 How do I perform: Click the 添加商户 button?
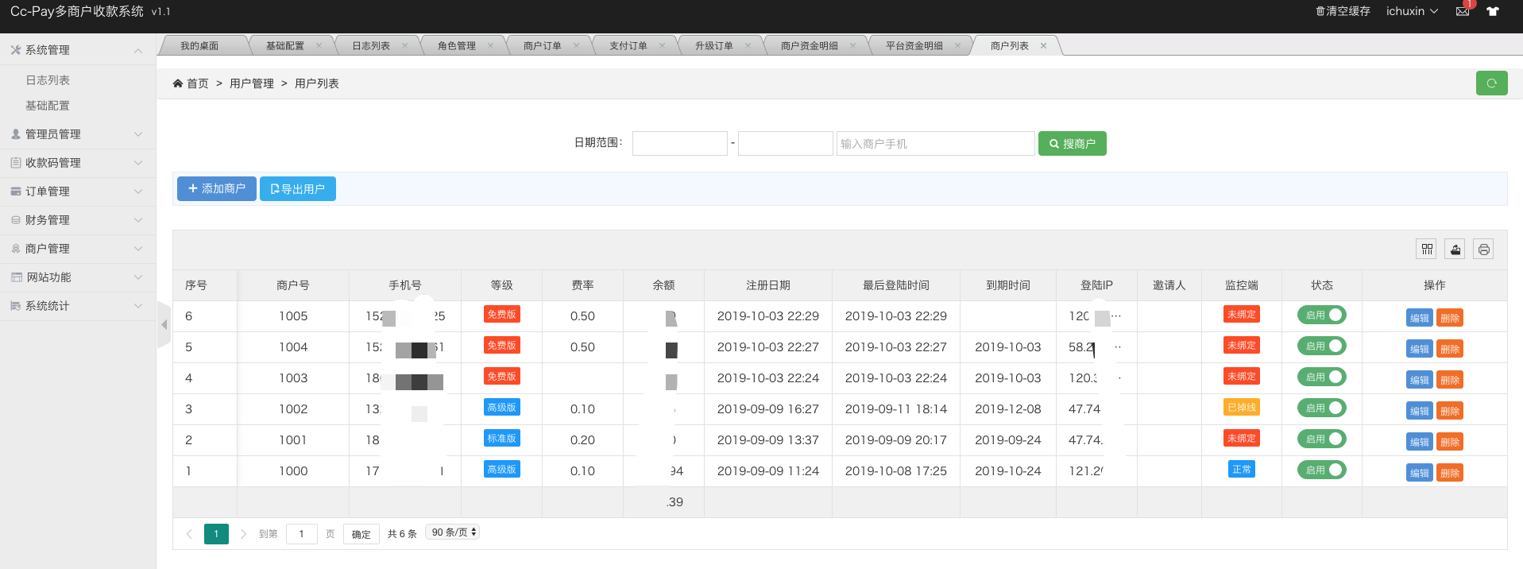(x=216, y=189)
